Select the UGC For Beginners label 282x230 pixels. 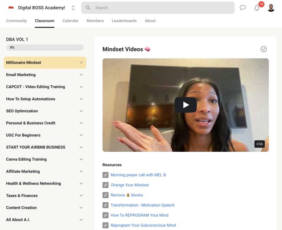pos(23,135)
